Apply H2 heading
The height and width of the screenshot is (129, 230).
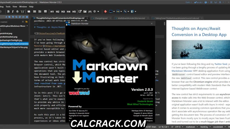tap(57, 11)
